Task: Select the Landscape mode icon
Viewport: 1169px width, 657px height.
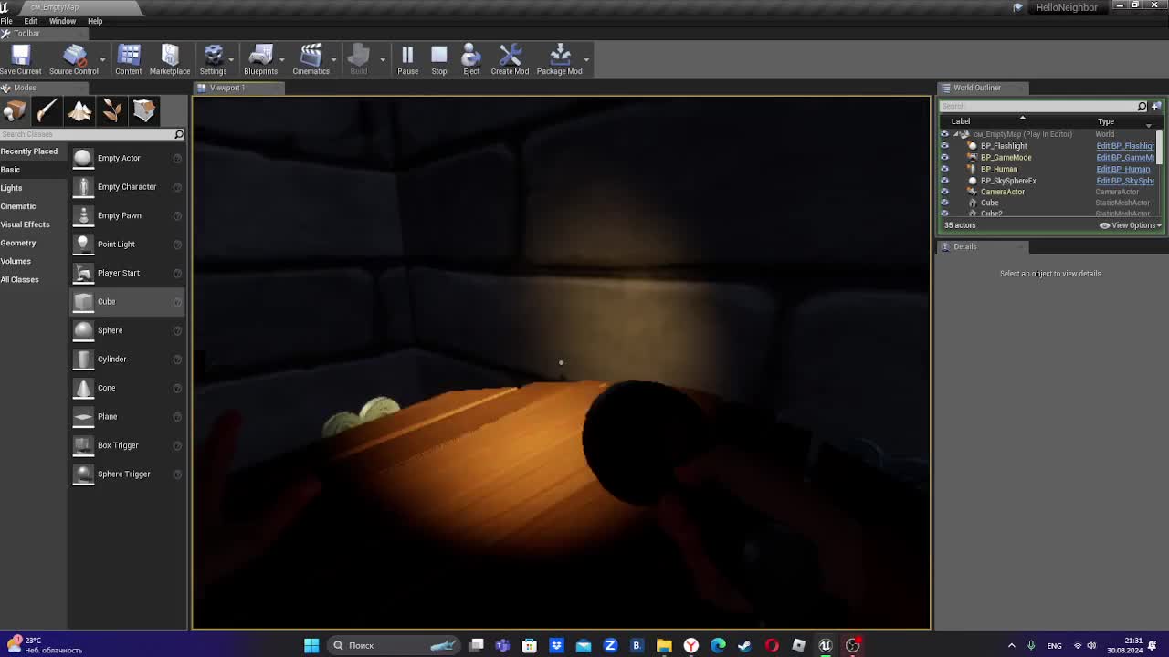Action: (x=79, y=110)
